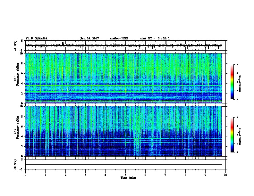Click the "-3" label on ch.1 color bar
Image resolution: width=254 pixels, height=196 pixels.
(236, 64)
